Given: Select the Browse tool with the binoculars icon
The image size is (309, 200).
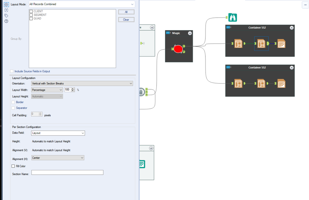Looking at the screenshot, I should tap(232, 18).
